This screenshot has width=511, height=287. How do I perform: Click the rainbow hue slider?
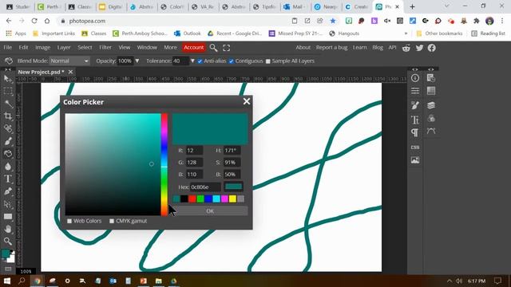tap(164, 164)
